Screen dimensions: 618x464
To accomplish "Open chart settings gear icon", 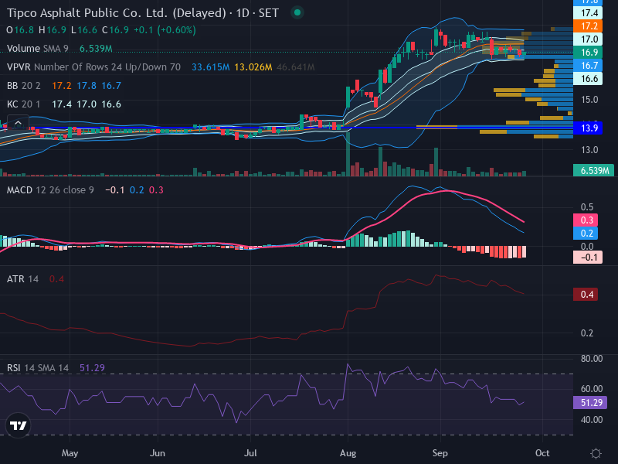I will click(x=596, y=453).
